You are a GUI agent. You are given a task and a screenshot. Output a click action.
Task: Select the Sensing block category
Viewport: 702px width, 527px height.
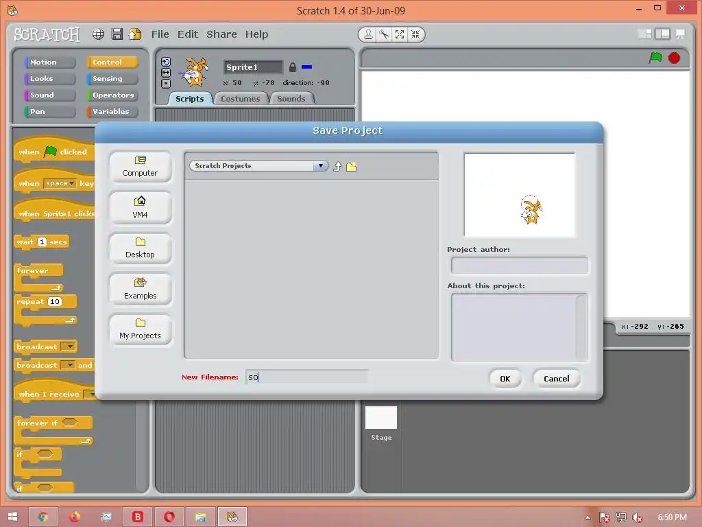click(112, 79)
